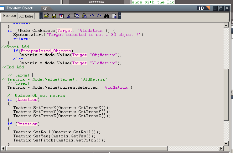Select the SE tab in the title bar
The image size is (233, 153).
(x=45, y=9)
